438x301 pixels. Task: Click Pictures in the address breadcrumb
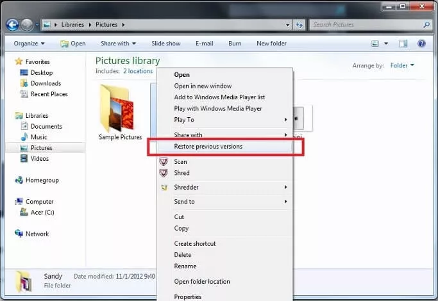(106, 25)
